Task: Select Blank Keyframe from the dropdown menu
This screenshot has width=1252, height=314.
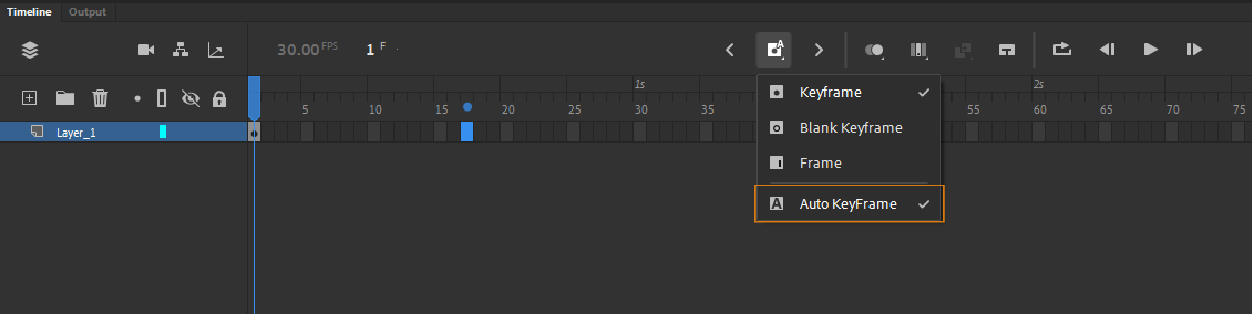Action: point(850,127)
